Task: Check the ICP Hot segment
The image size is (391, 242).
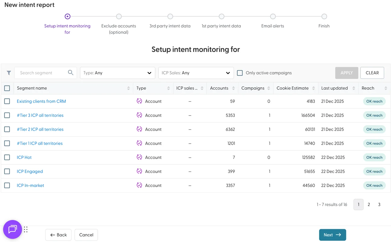Action: tap(7, 157)
